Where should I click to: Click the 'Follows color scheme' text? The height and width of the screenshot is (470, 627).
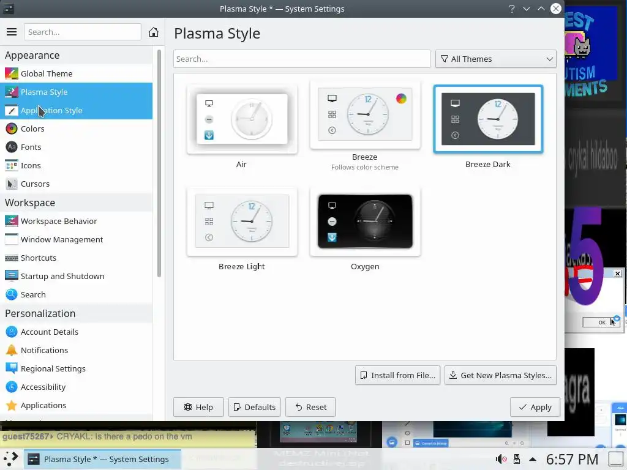coord(365,167)
